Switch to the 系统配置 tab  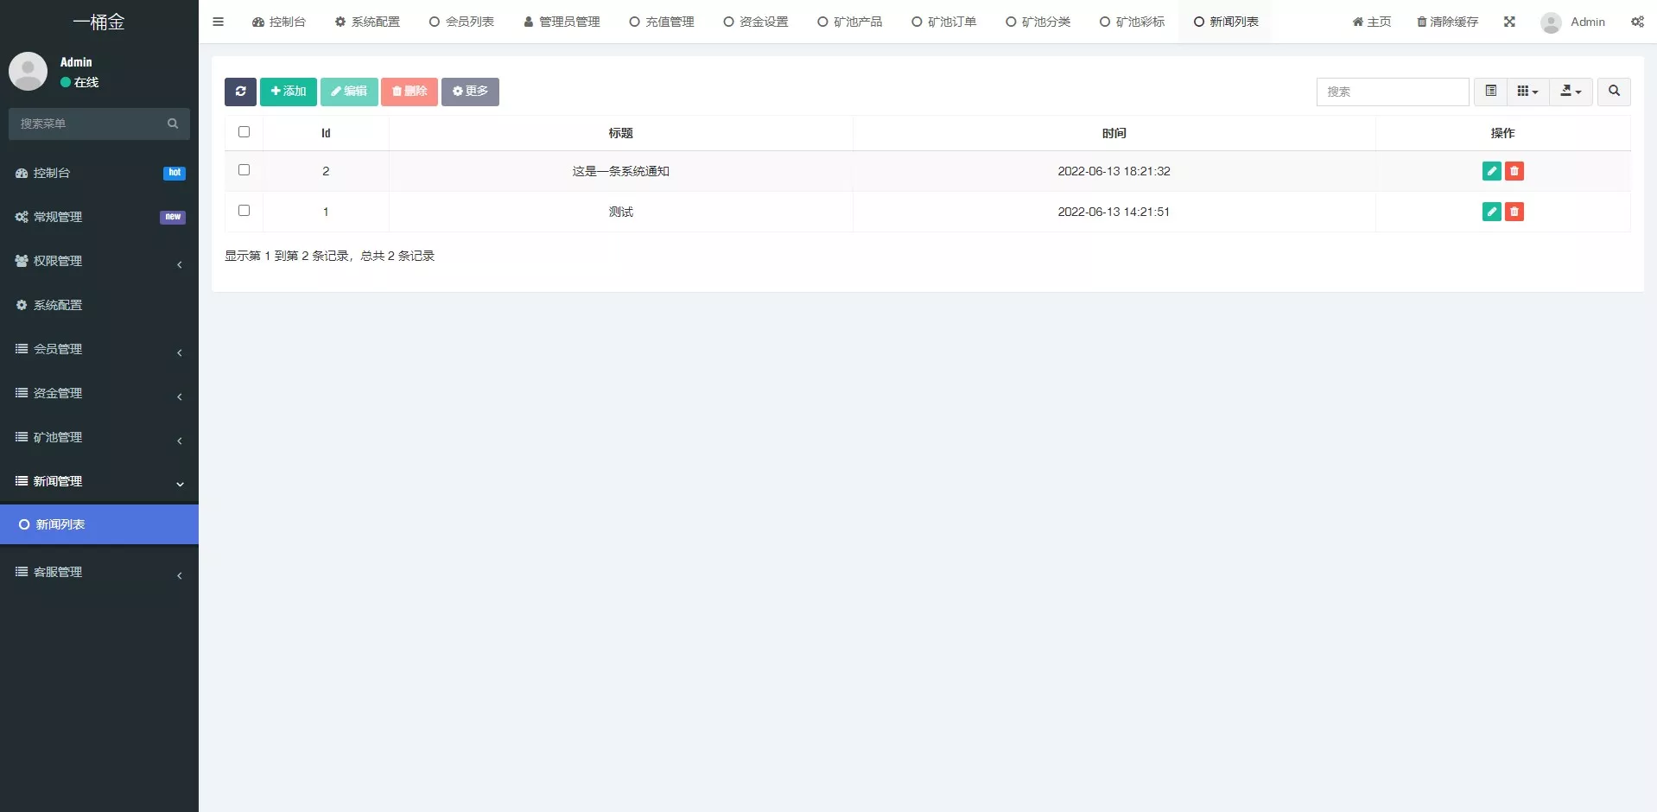coord(367,22)
